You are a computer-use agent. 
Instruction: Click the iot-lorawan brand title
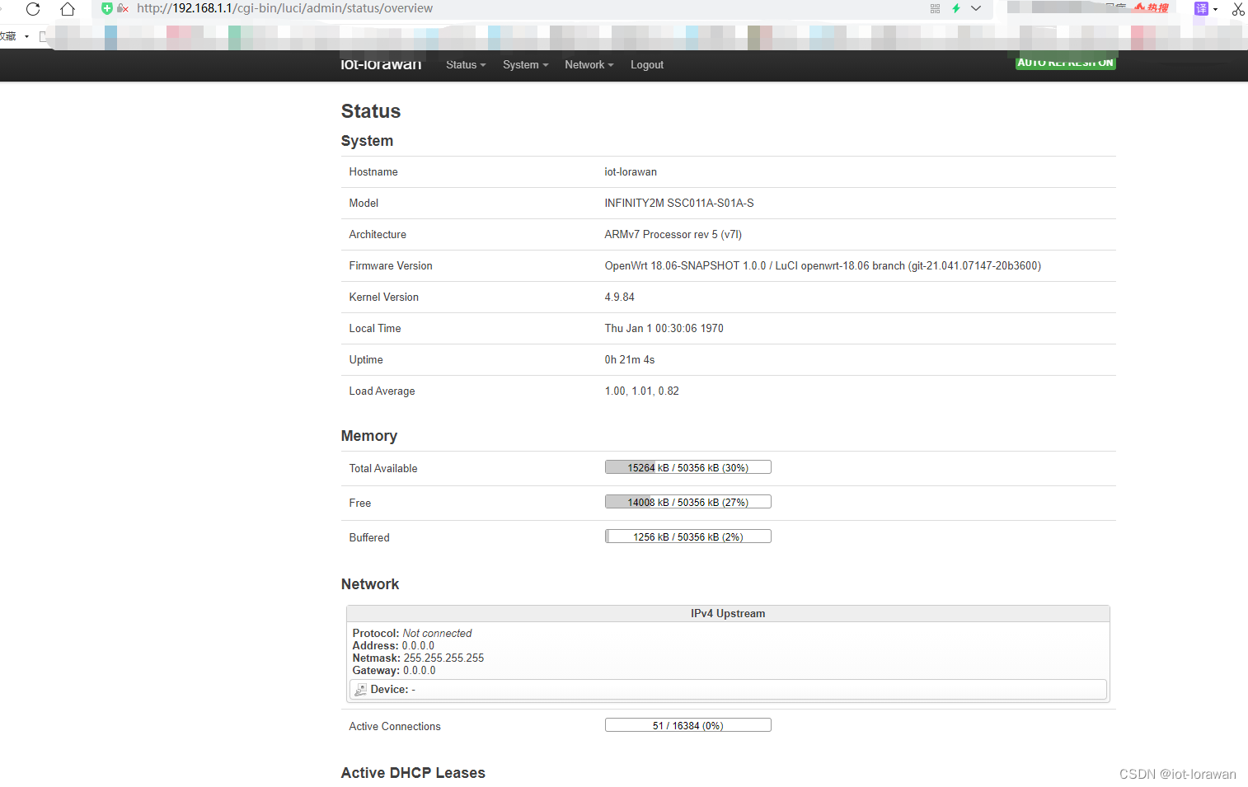tap(381, 64)
